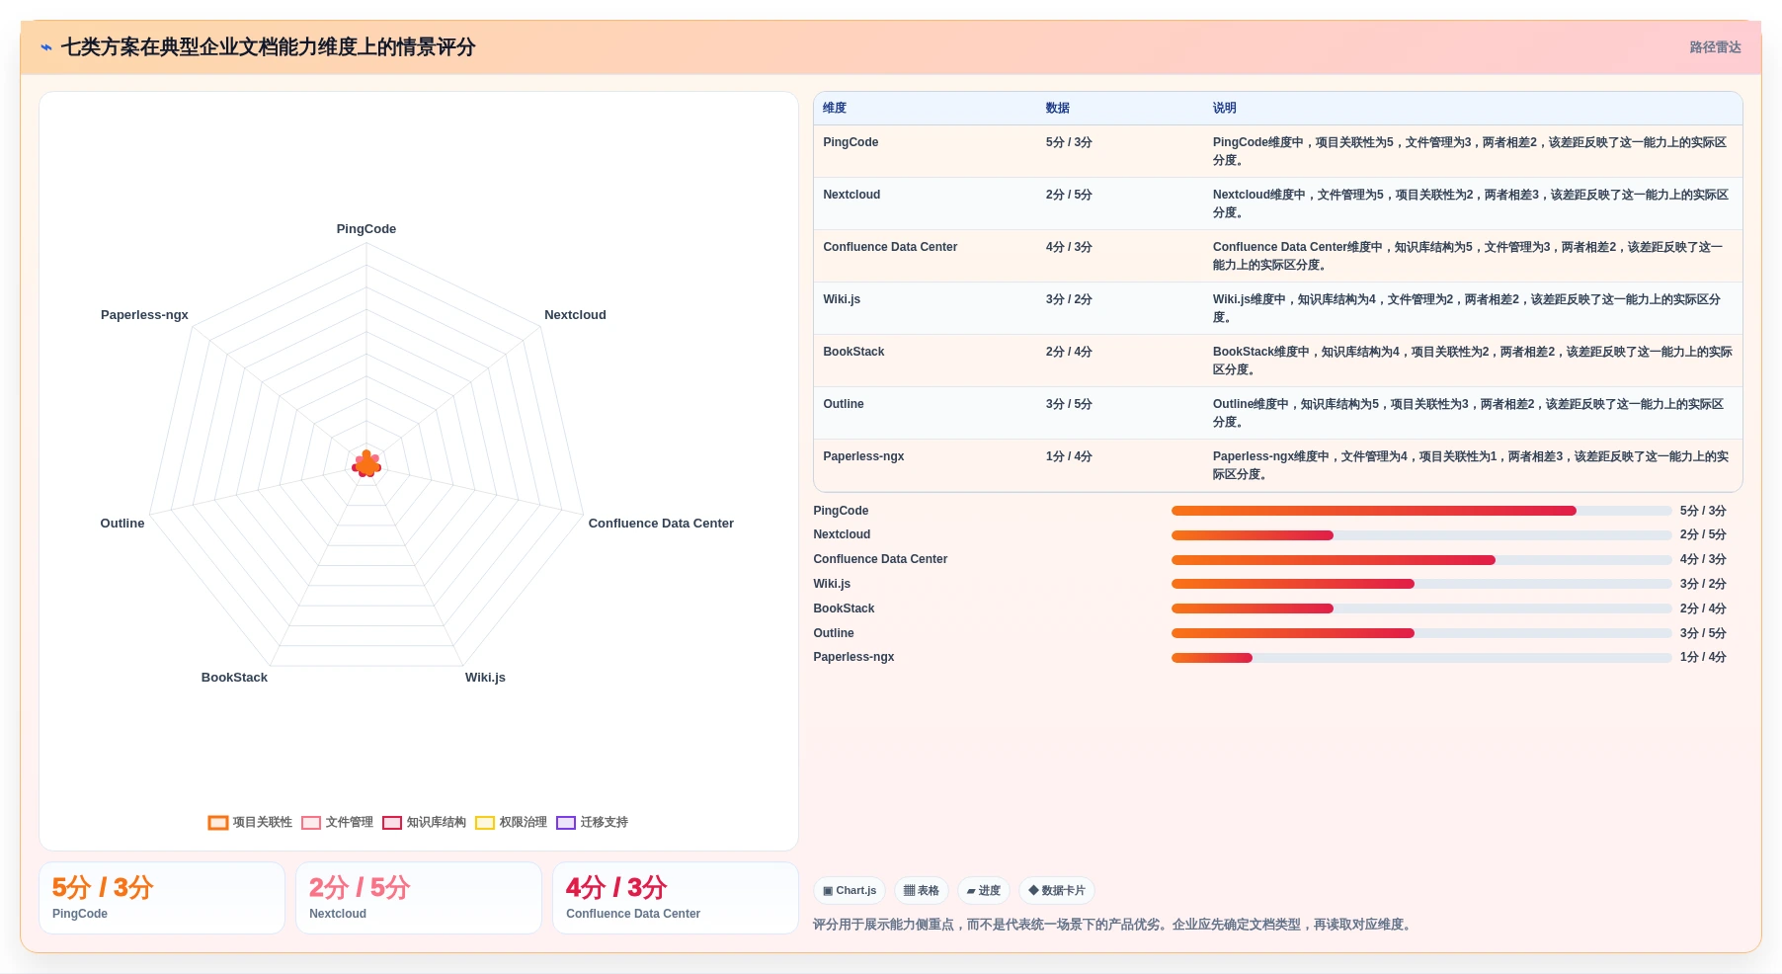This screenshot has width=1782, height=974.
Task: Click the Nextcloud 2分 / 5分 summary card
Action: pyautogui.click(x=419, y=898)
